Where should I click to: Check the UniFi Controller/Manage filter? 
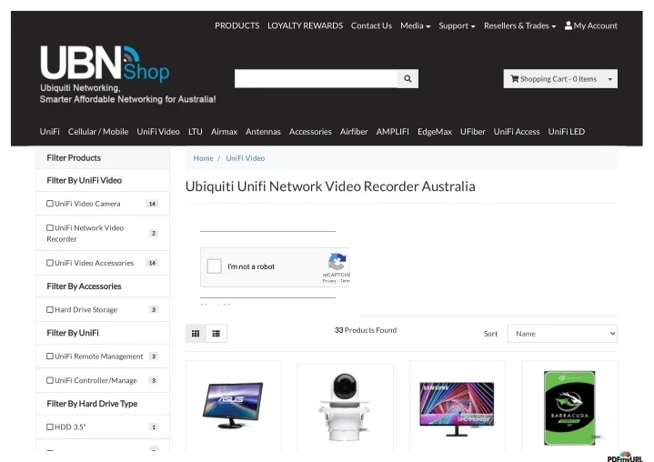coord(50,380)
